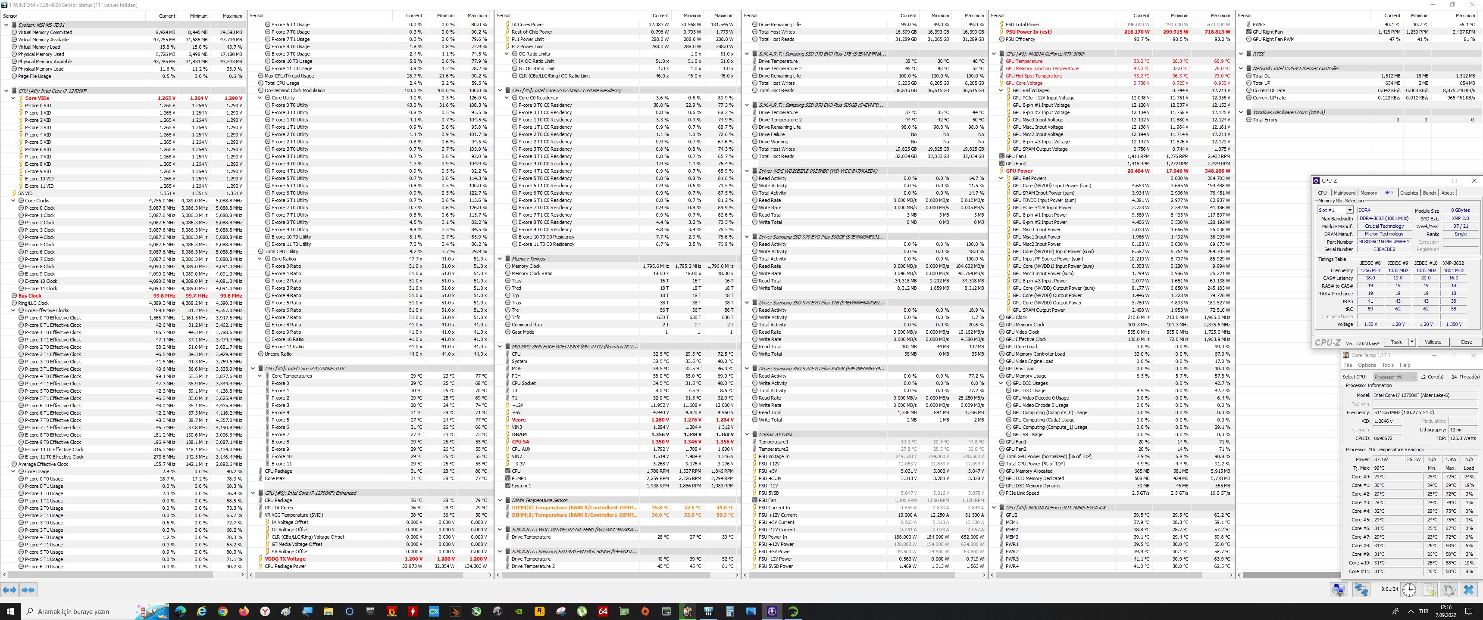Select the PSU Power In (est) row
The height and width of the screenshot is (620, 1483).
pyautogui.click(x=1112, y=32)
